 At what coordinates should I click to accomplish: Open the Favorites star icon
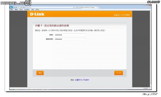(148, 7)
